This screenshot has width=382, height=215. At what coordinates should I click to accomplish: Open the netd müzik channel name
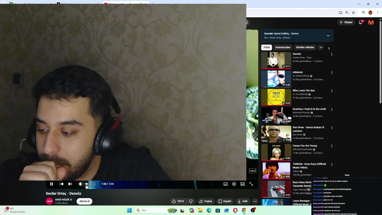62,199
